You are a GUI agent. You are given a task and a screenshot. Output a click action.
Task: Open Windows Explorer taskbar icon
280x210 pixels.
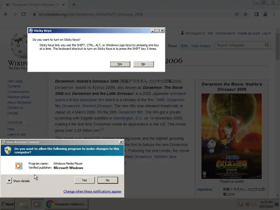[x=24, y=204]
